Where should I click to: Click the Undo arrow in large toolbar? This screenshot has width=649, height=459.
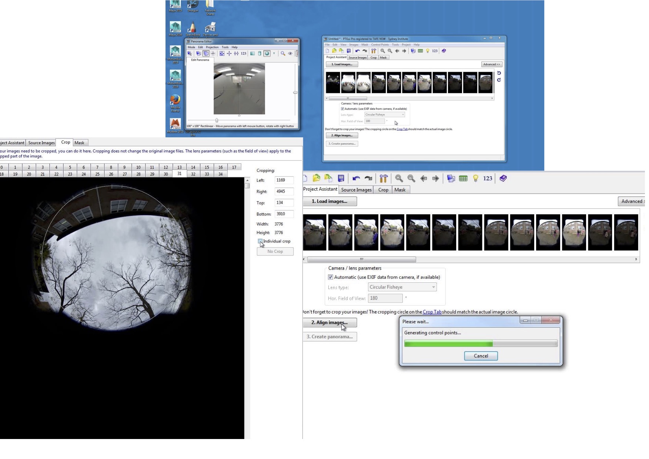[x=356, y=178]
